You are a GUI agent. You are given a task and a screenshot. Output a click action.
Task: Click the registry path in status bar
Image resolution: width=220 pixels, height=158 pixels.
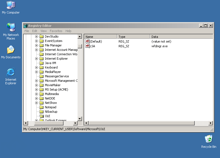tap(64, 129)
